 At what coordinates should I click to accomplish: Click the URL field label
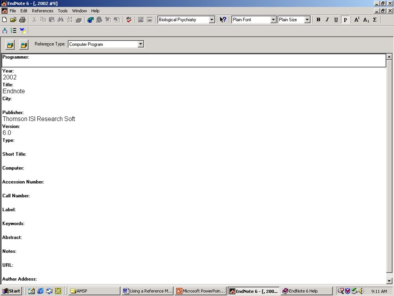[8, 265]
